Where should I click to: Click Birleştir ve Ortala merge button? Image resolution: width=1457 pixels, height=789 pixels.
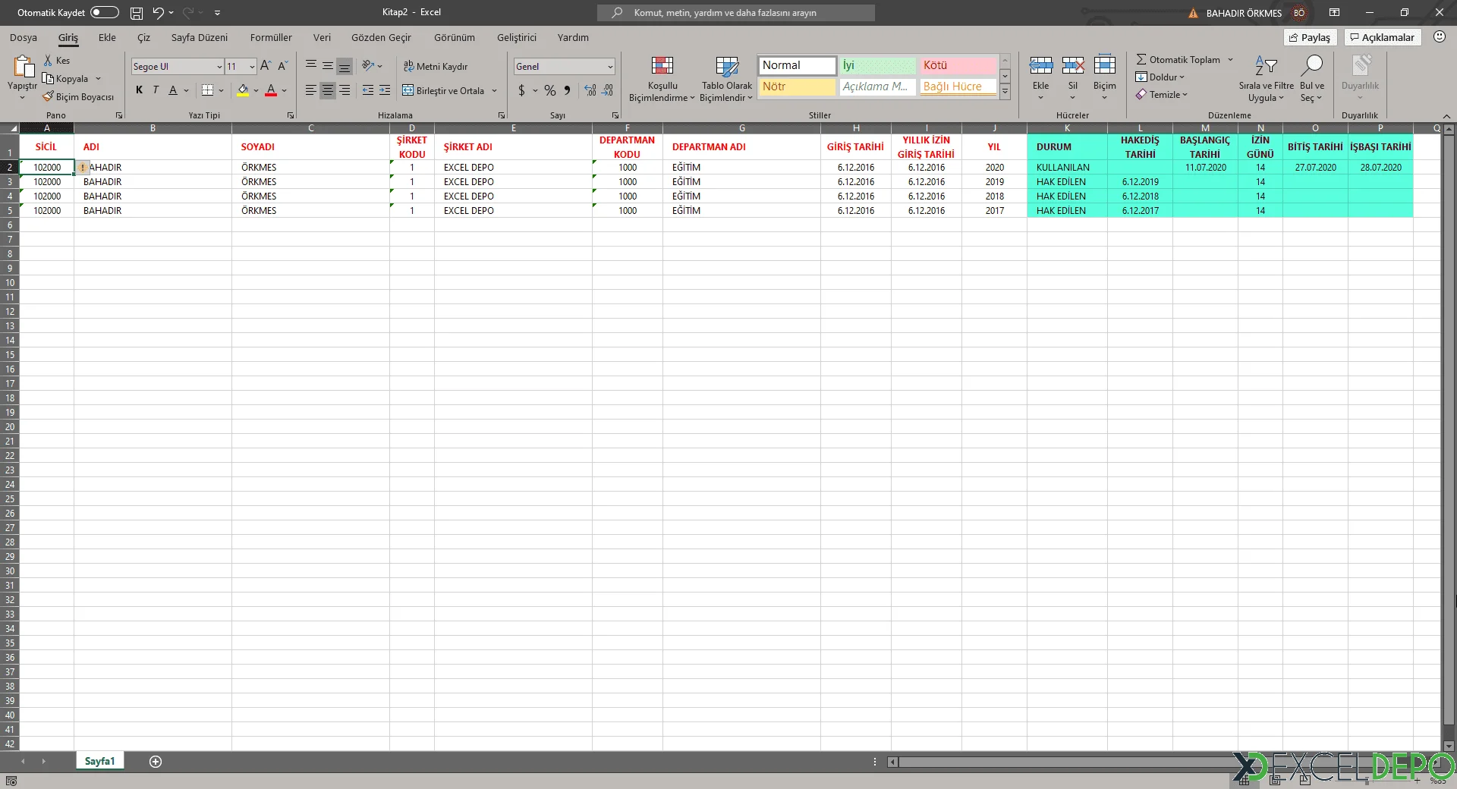(x=444, y=90)
